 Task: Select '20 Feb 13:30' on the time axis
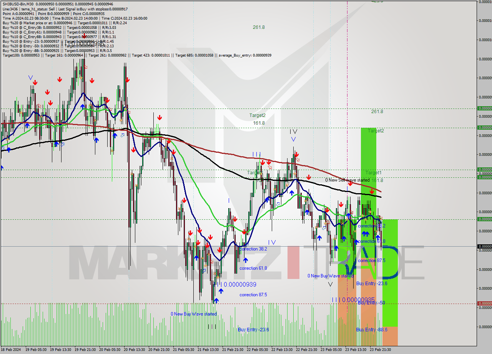(134, 350)
